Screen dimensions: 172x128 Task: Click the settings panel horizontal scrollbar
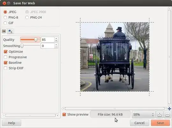[x=31, y=116]
